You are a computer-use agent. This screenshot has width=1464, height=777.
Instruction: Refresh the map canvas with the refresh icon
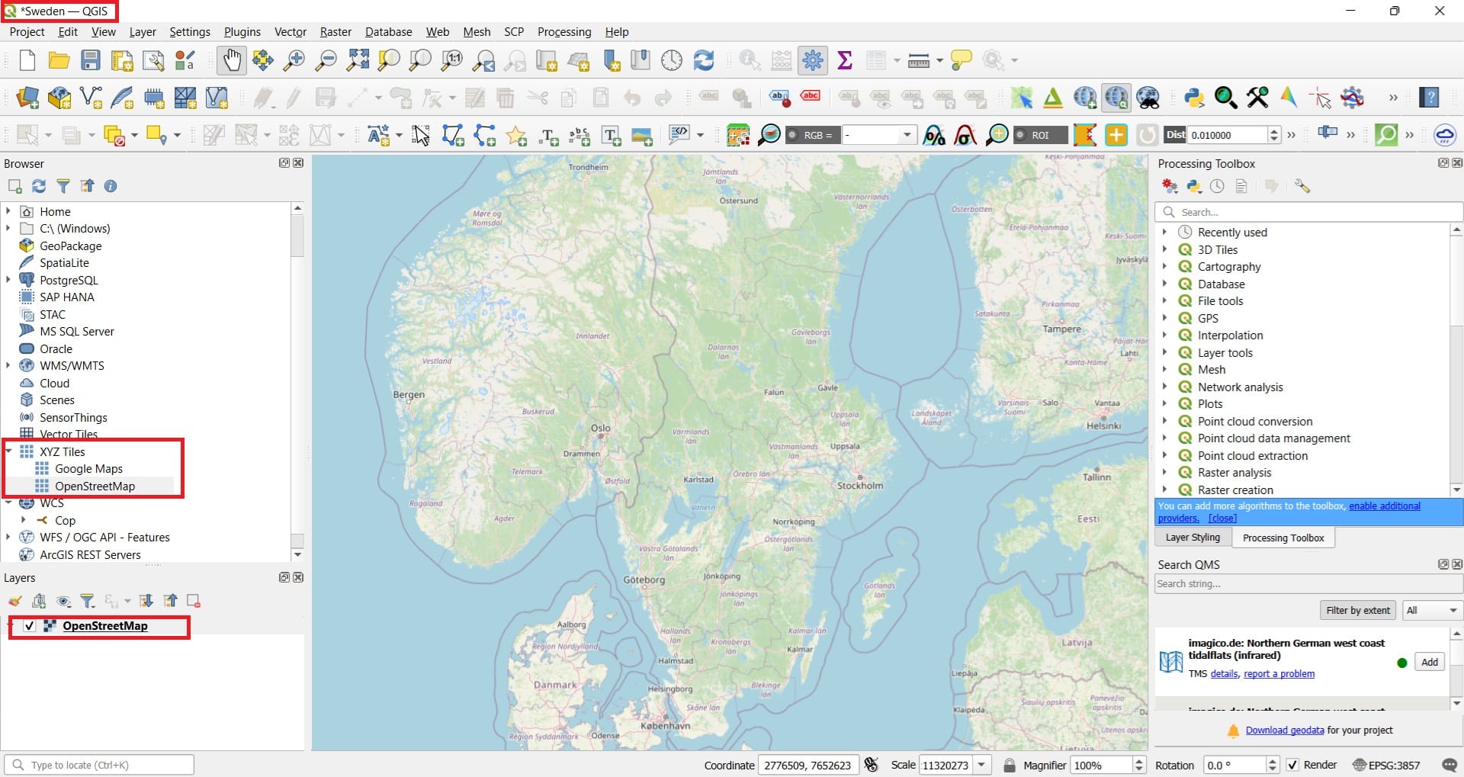coord(703,60)
